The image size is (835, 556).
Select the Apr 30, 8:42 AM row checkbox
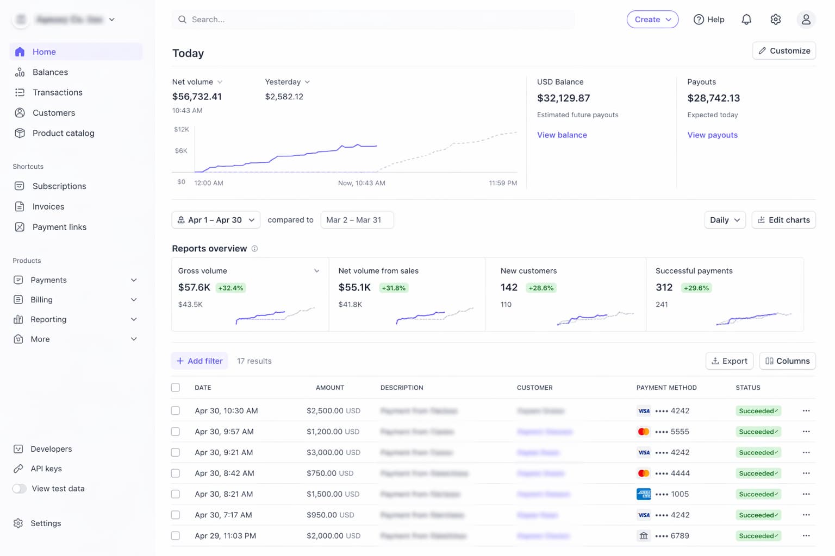pyautogui.click(x=175, y=473)
